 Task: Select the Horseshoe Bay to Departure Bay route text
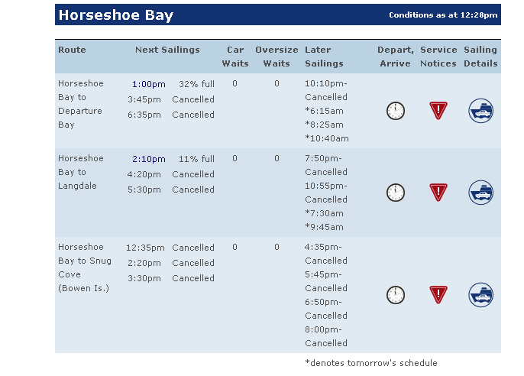[80, 104]
